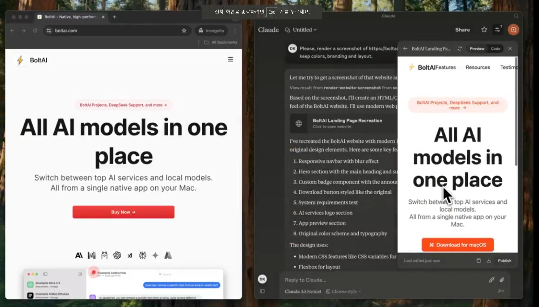Click the Incognito indicator in Chrome
Screen dimensions: 539x307
point(211,31)
